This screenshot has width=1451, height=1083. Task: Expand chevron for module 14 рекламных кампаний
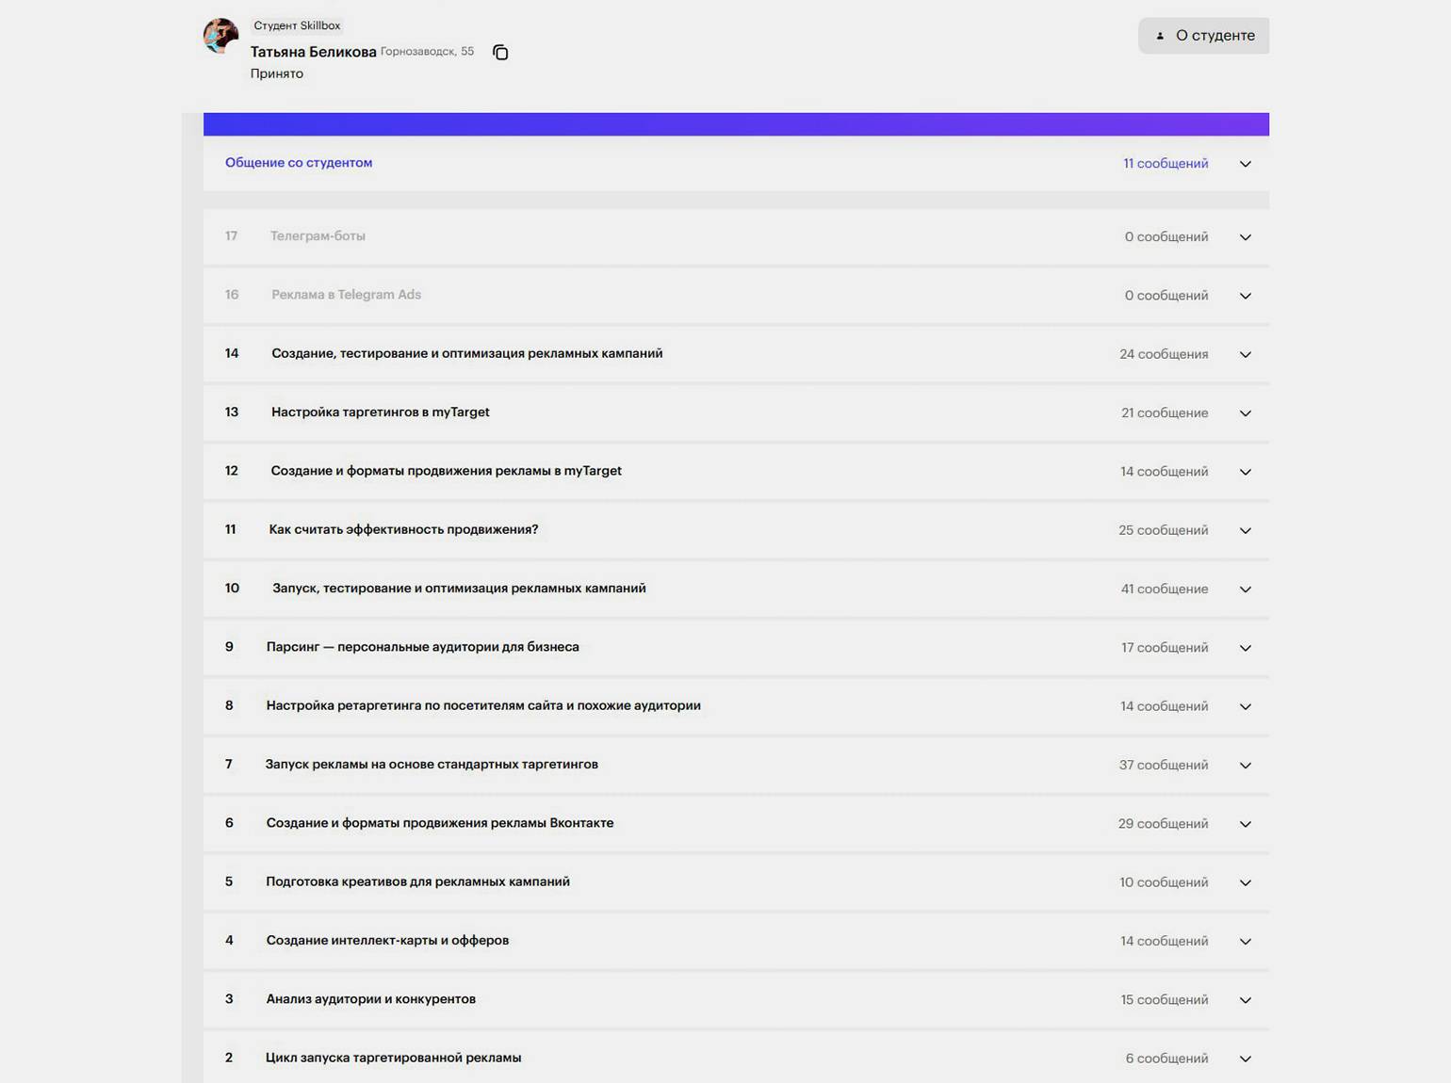(x=1245, y=355)
